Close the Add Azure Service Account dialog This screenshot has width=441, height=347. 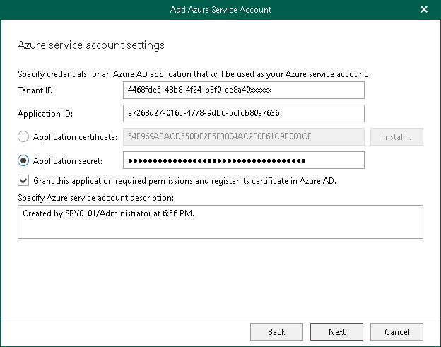pyautogui.click(x=424, y=10)
